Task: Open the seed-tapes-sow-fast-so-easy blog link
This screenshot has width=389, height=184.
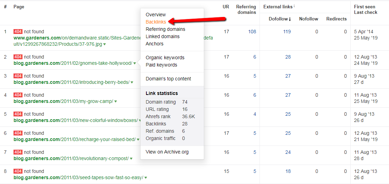Action: tap(79, 178)
